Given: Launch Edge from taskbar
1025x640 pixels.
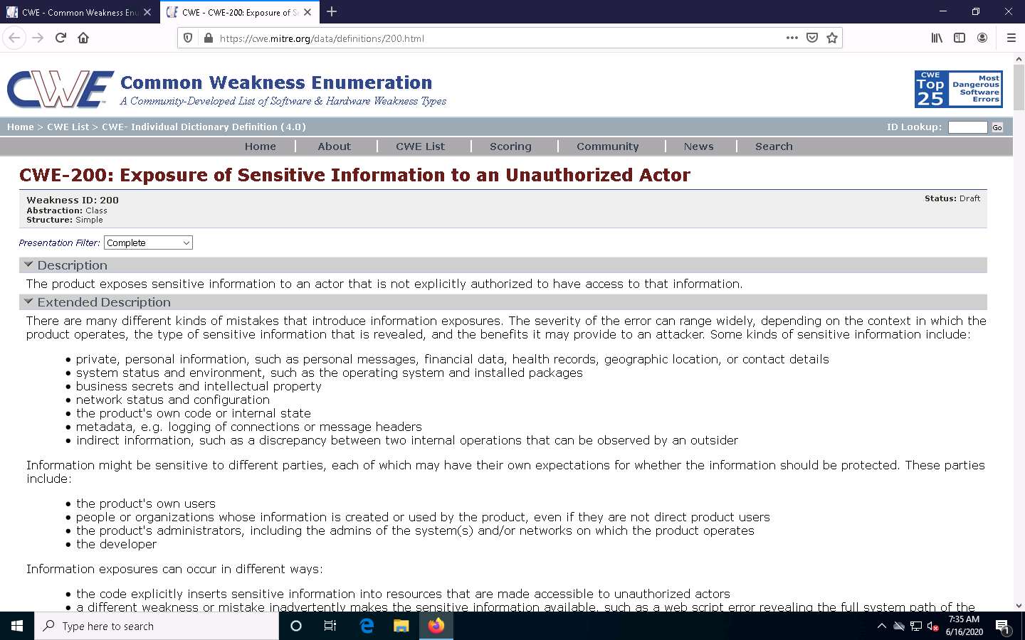Looking at the screenshot, I should point(367,626).
